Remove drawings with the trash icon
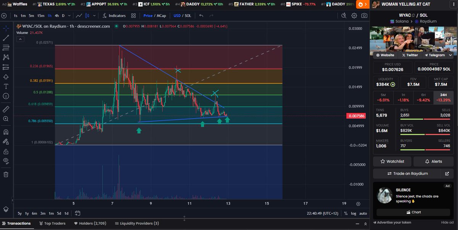 (x=6, y=174)
